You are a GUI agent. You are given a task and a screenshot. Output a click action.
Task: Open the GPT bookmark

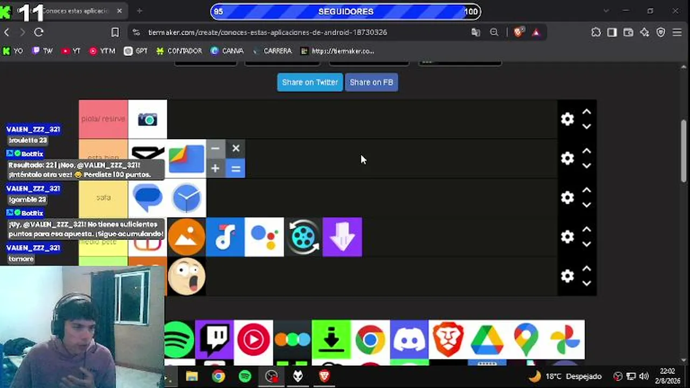[x=136, y=51]
